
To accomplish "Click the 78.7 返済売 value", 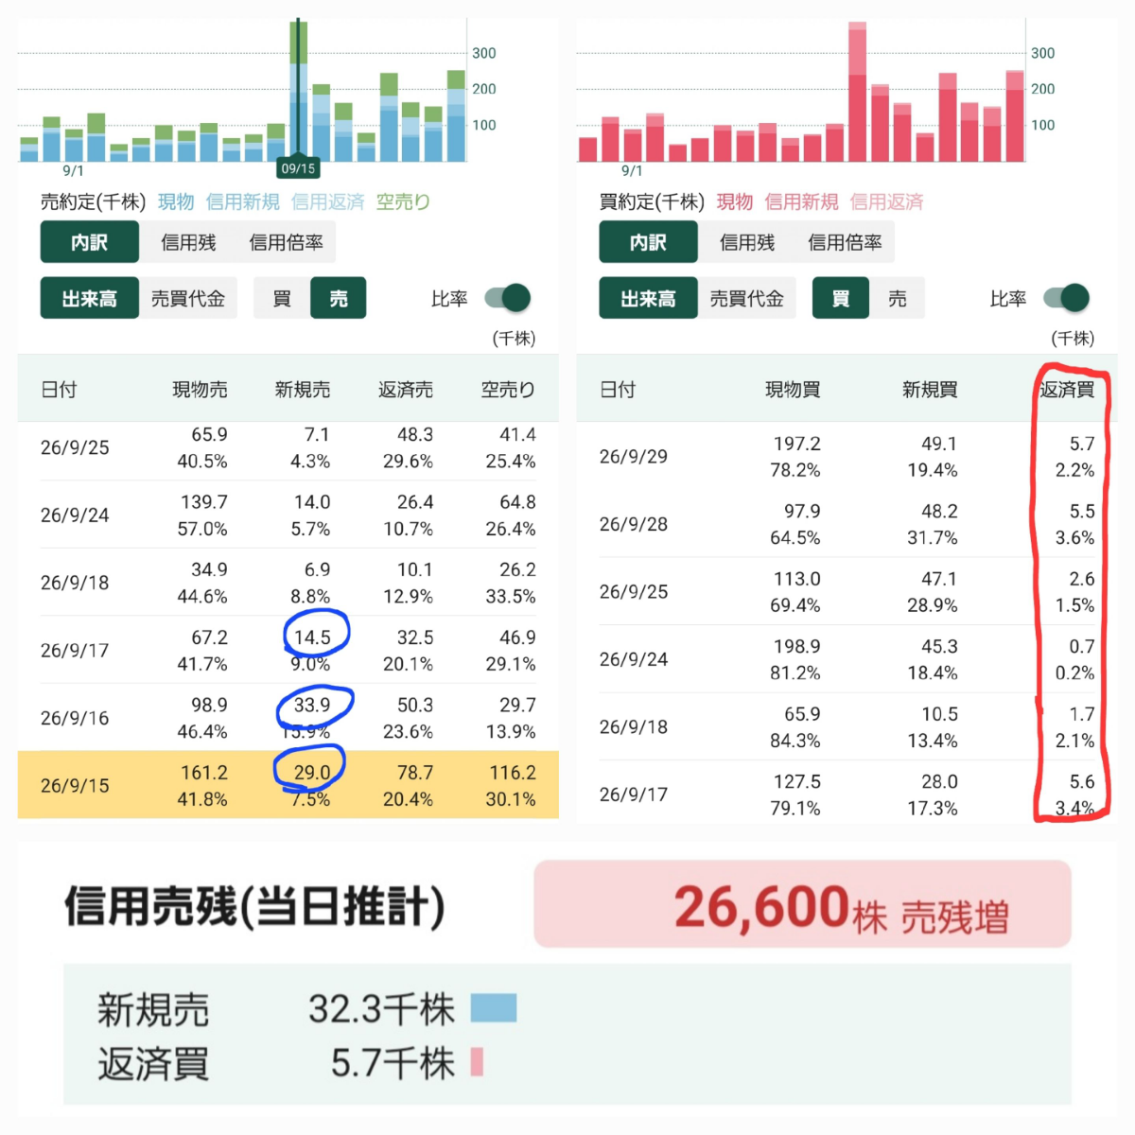I will pos(415,773).
